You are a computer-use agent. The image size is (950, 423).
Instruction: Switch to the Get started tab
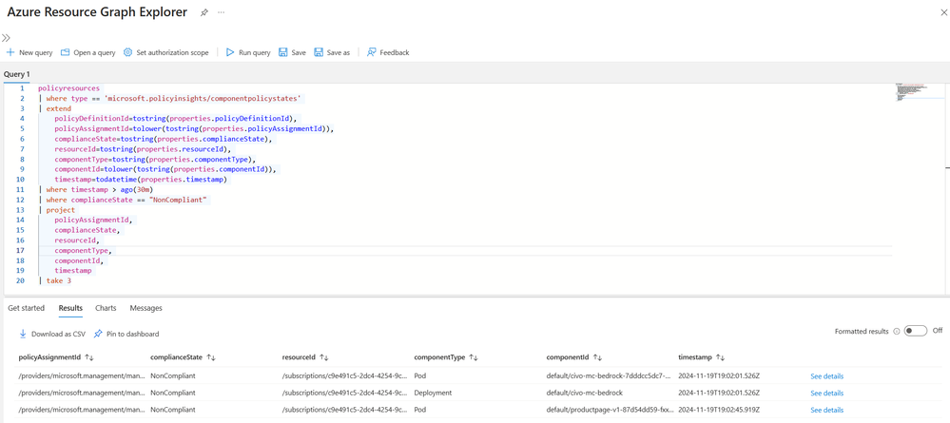click(x=26, y=308)
